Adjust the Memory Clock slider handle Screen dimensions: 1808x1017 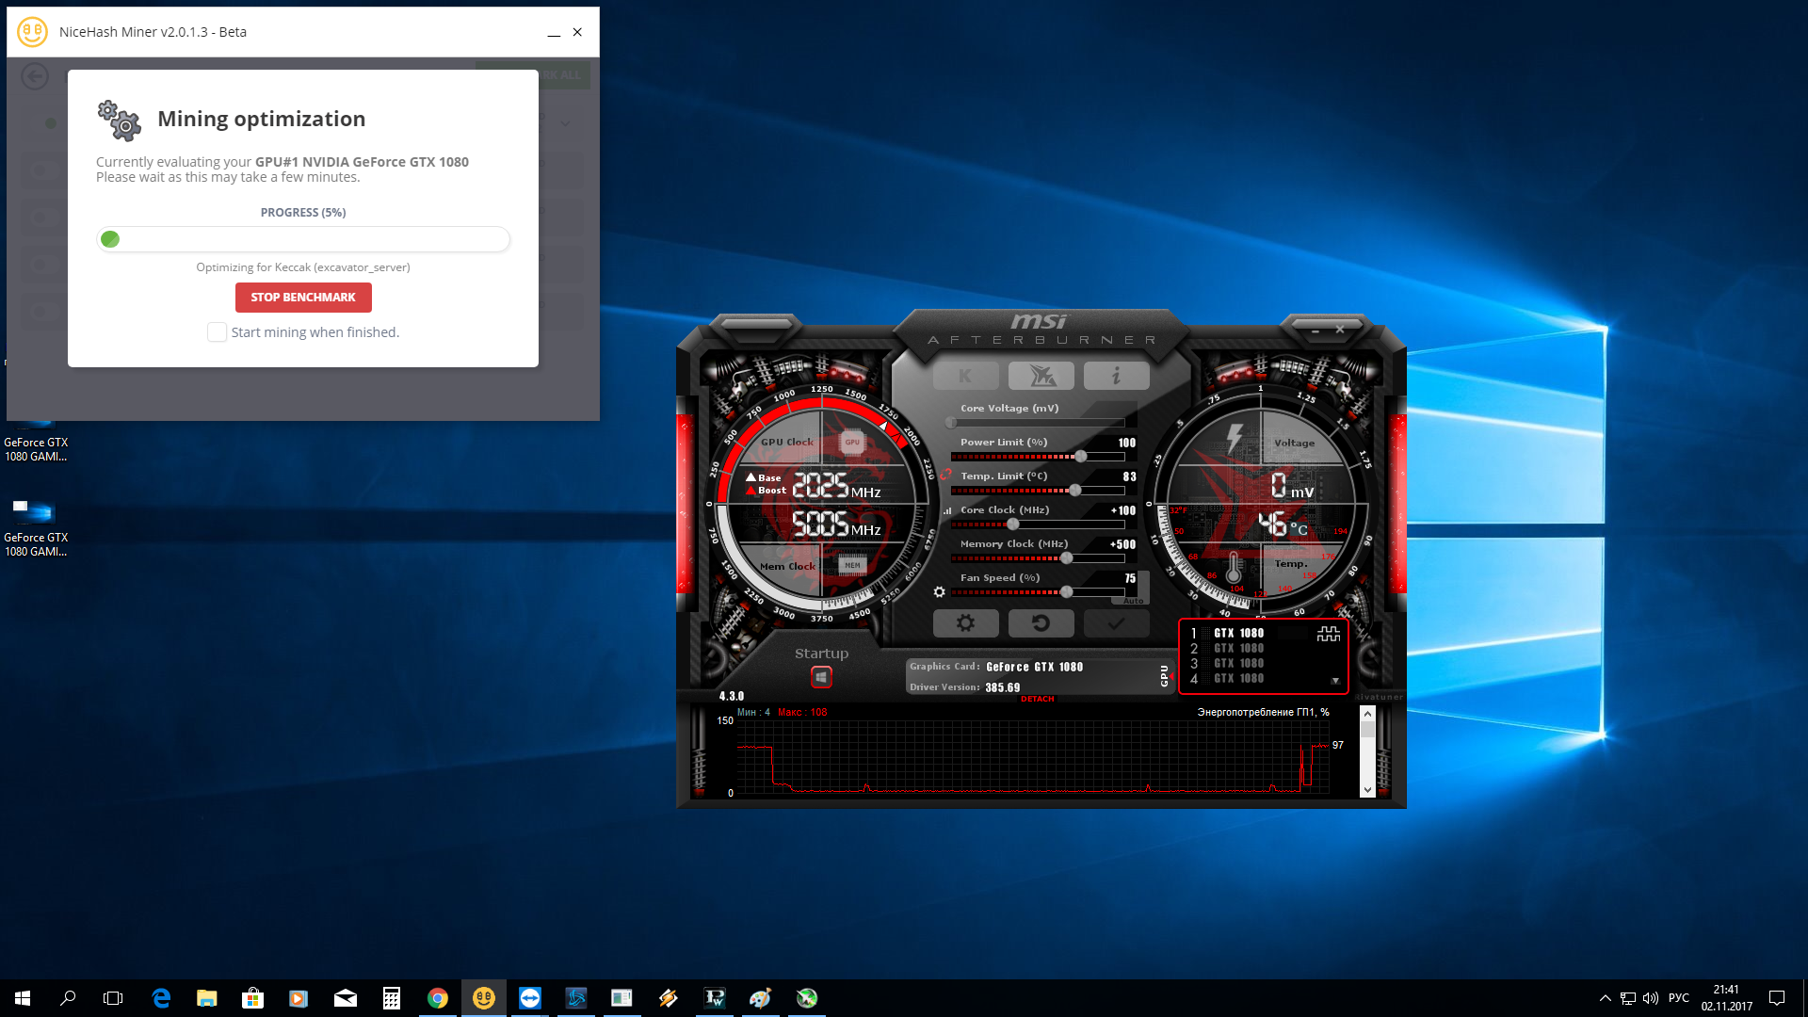tap(1066, 558)
